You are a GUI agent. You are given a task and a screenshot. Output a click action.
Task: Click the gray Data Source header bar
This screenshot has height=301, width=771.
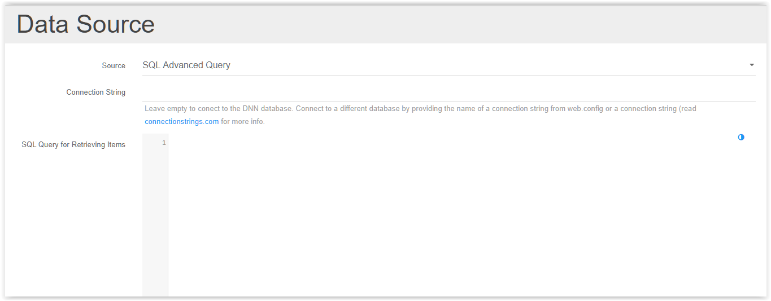click(x=386, y=24)
